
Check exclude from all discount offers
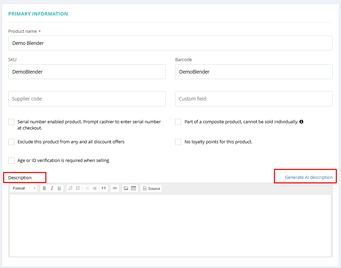pyautogui.click(x=11, y=142)
